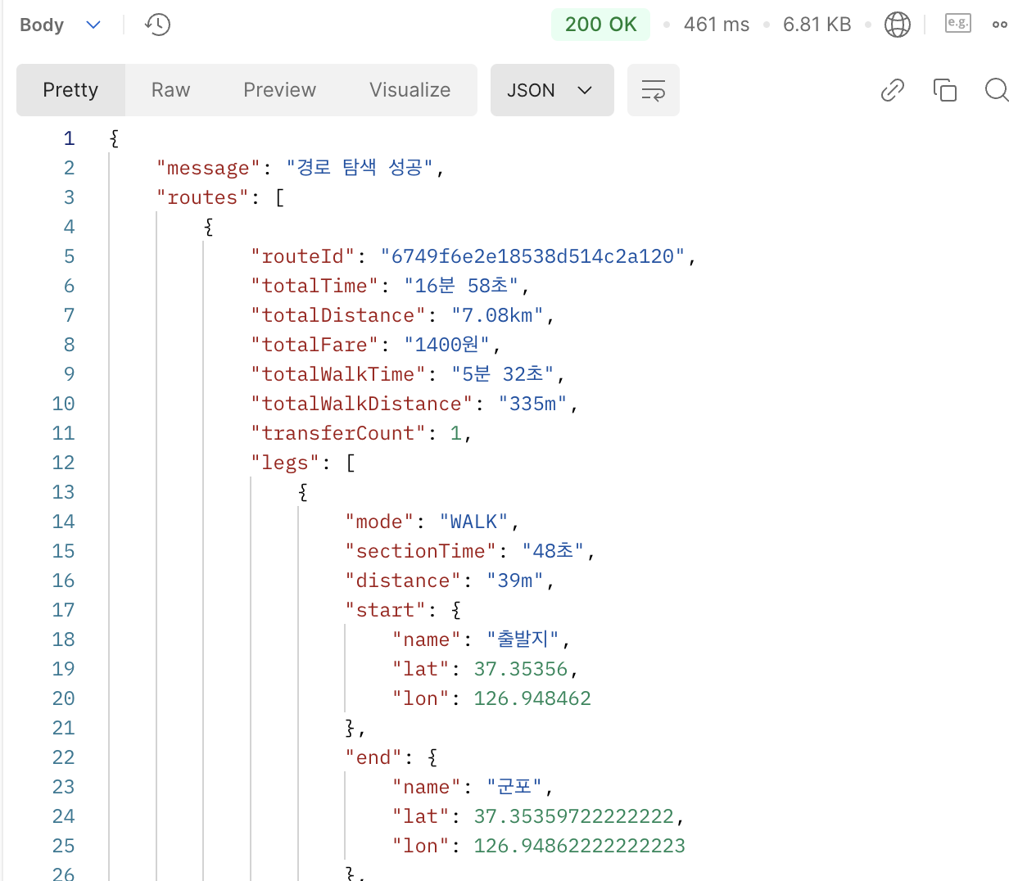Click the response history icon
The height and width of the screenshot is (881, 1009).
click(157, 25)
